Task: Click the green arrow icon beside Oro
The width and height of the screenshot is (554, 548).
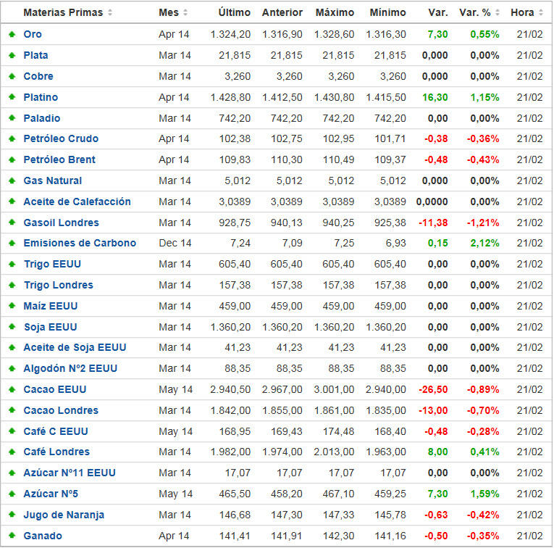Action: (12, 35)
